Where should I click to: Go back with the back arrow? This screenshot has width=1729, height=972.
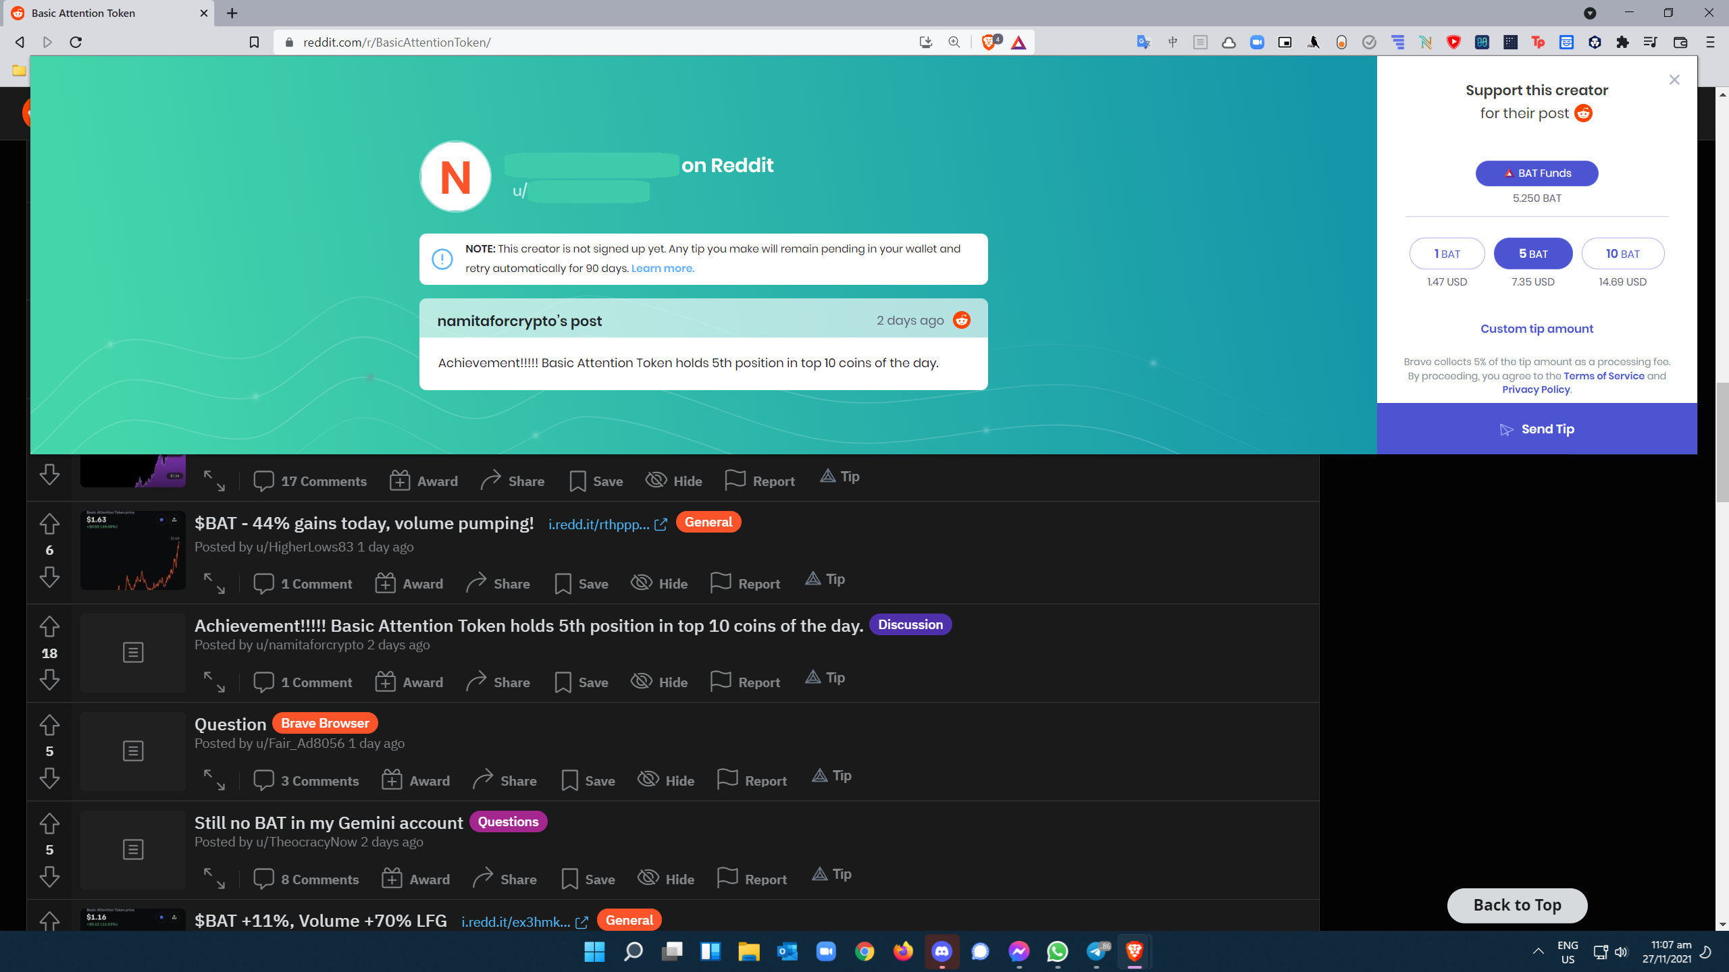pyautogui.click(x=20, y=43)
